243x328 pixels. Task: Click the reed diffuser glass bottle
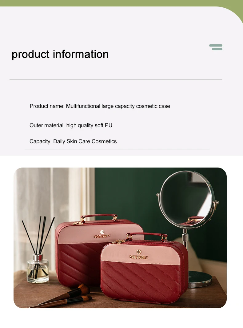(x=38, y=268)
